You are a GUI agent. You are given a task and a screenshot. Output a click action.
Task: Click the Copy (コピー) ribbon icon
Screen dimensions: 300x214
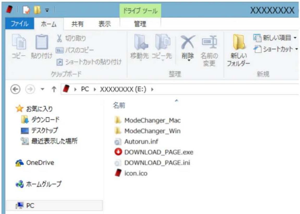click(x=19, y=42)
